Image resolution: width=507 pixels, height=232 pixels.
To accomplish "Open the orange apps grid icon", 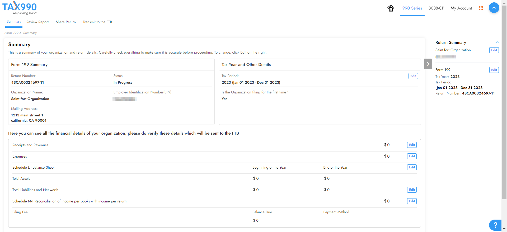I will click(481, 8).
